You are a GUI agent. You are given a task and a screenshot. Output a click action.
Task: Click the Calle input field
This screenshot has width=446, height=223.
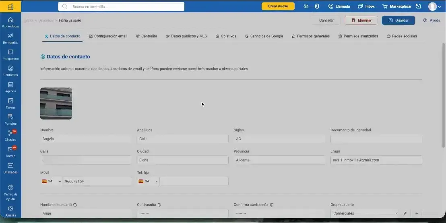[86, 160]
